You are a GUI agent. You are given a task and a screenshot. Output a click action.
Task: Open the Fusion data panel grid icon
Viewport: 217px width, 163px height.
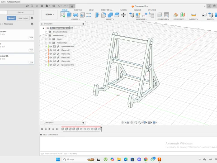42,6
